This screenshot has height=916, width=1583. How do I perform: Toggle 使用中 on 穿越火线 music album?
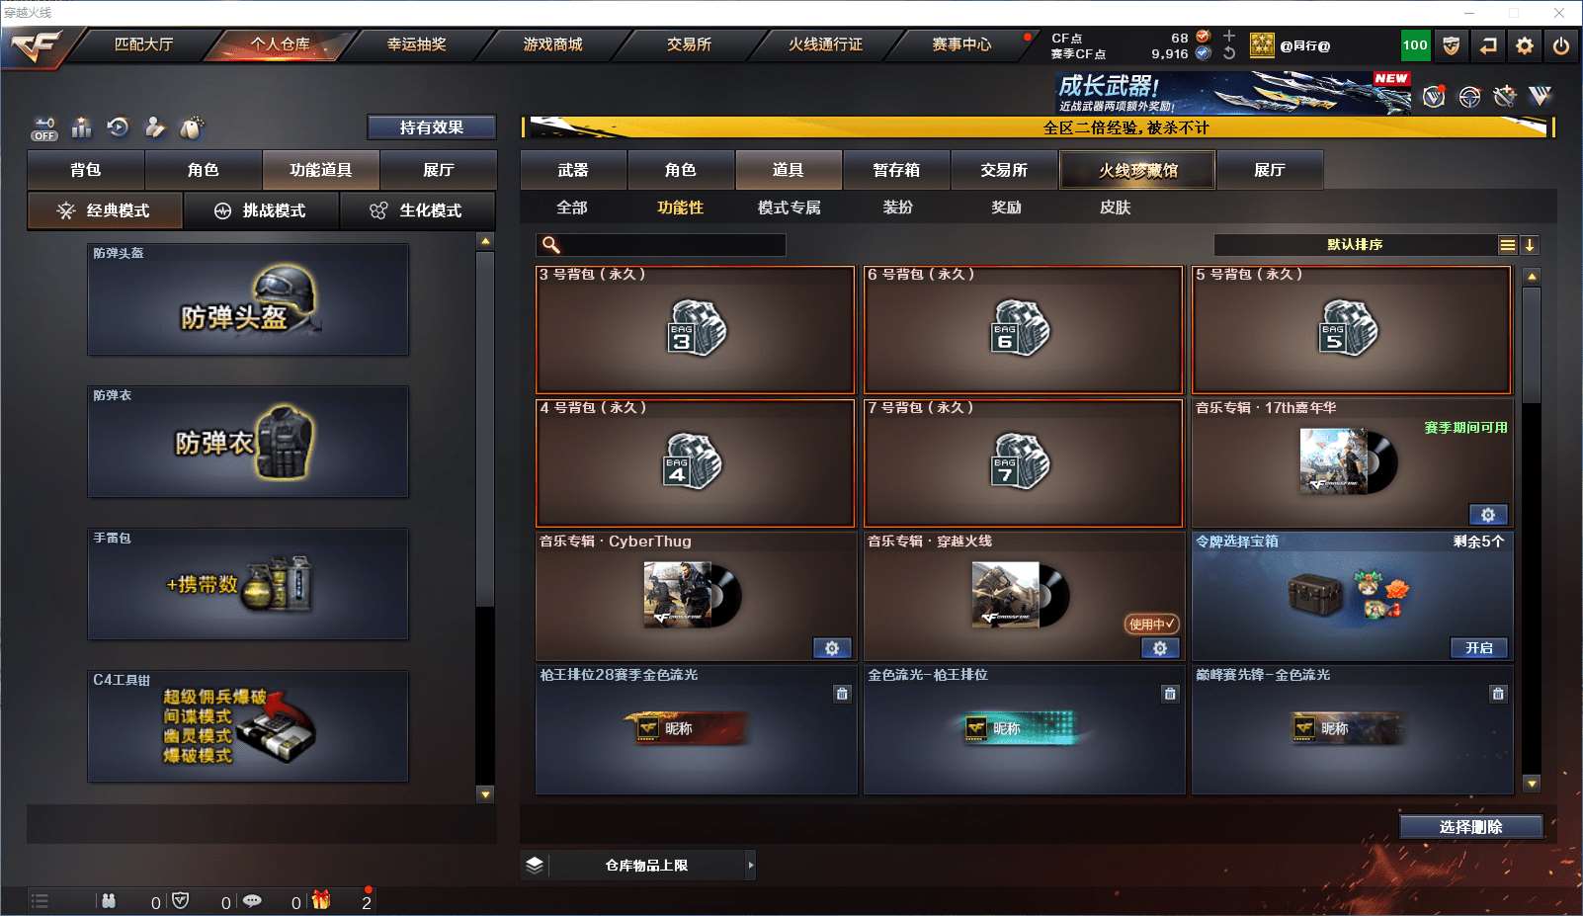click(1151, 625)
